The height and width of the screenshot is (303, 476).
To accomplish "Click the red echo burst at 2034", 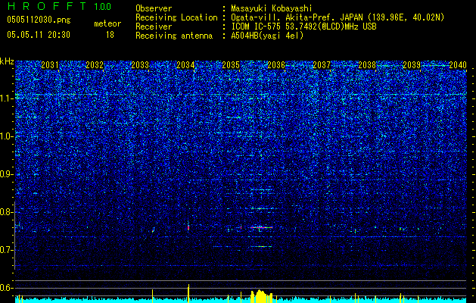I will 188,226.
